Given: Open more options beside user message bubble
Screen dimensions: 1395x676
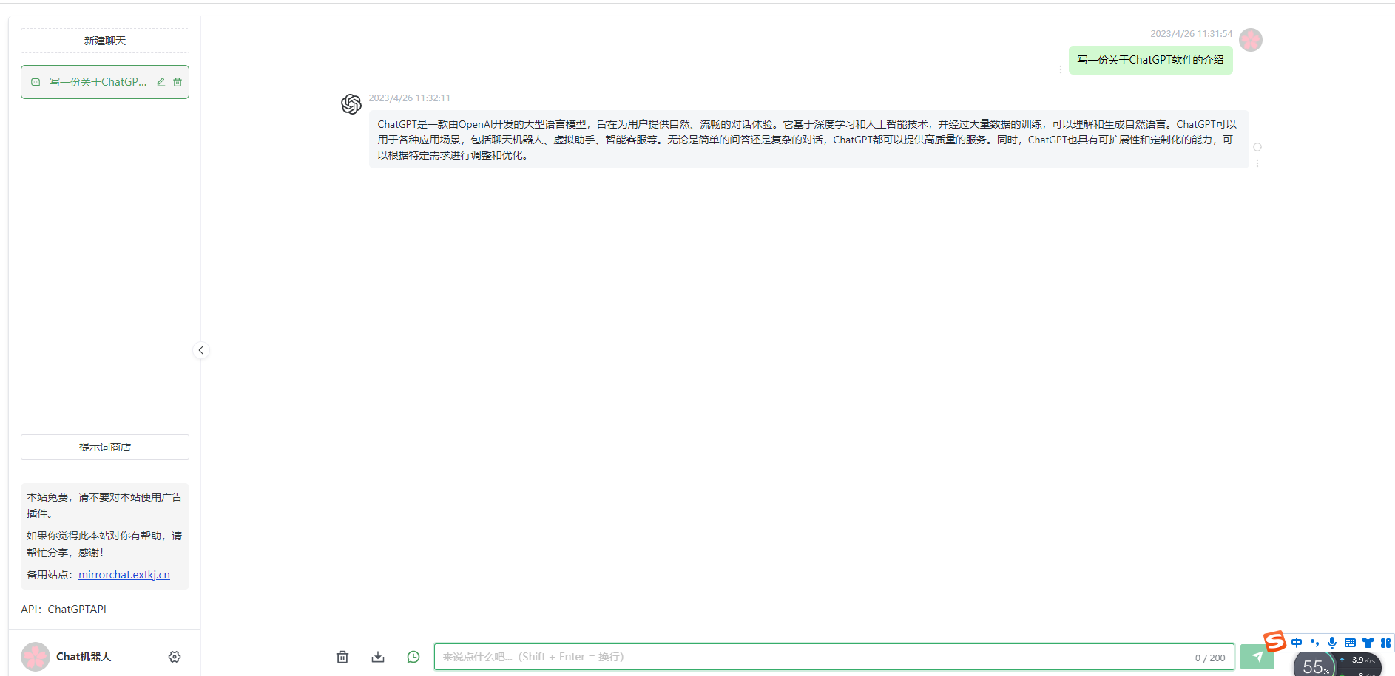Looking at the screenshot, I should (1061, 69).
